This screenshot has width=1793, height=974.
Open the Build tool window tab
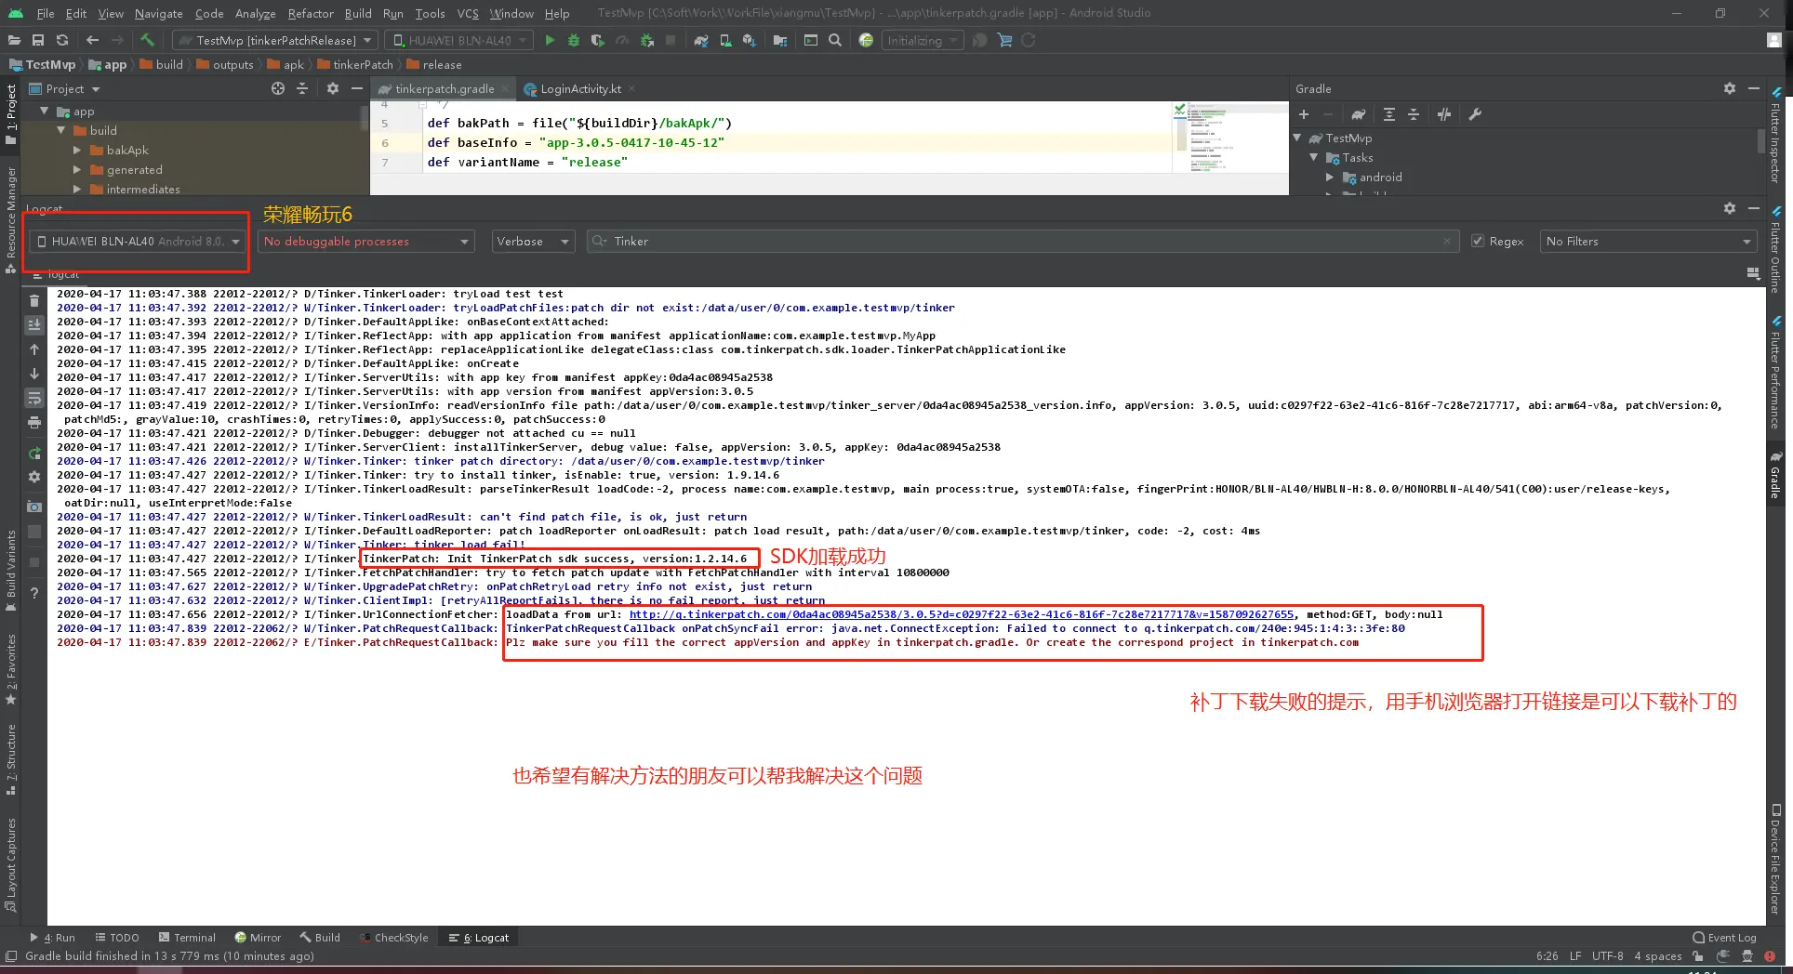click(320, 938)
